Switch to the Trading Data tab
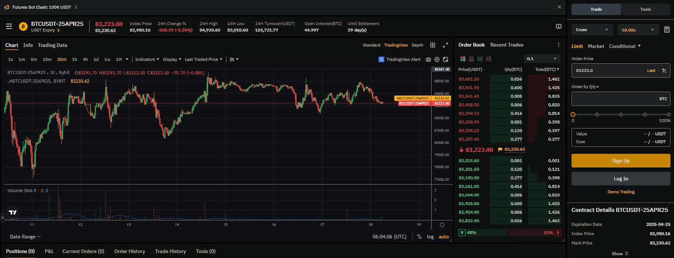 pyautogui.click(x=53, y=45)
